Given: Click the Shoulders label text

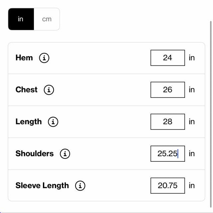Looking at the screenshot, I should coord(34,154).
